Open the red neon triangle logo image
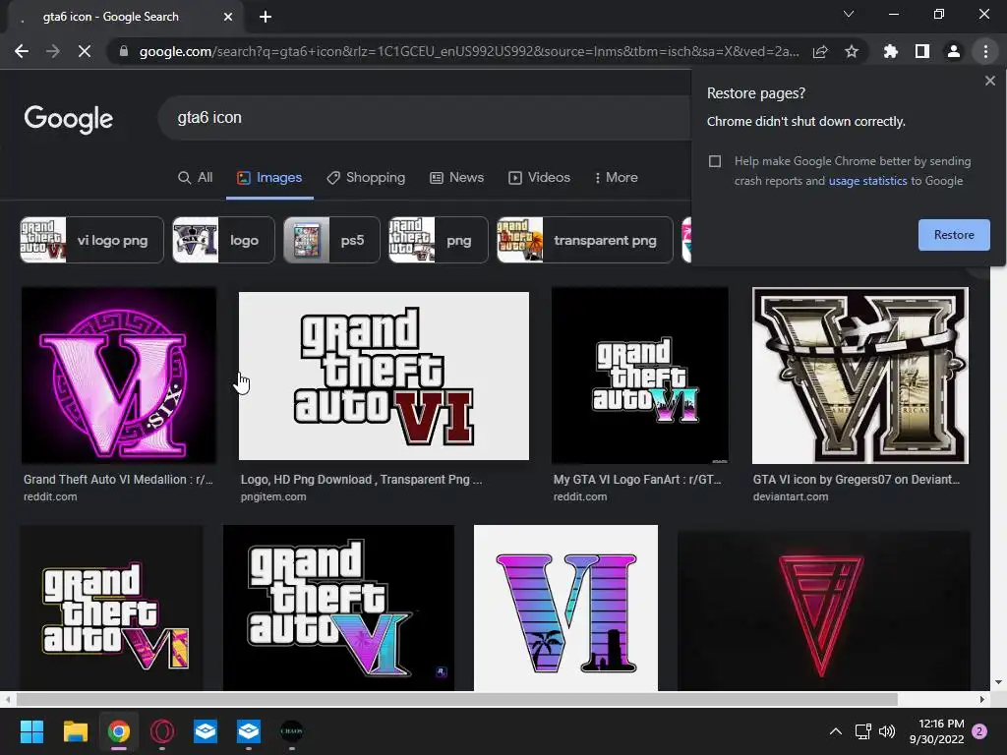1007x755 pixels. 823,610
